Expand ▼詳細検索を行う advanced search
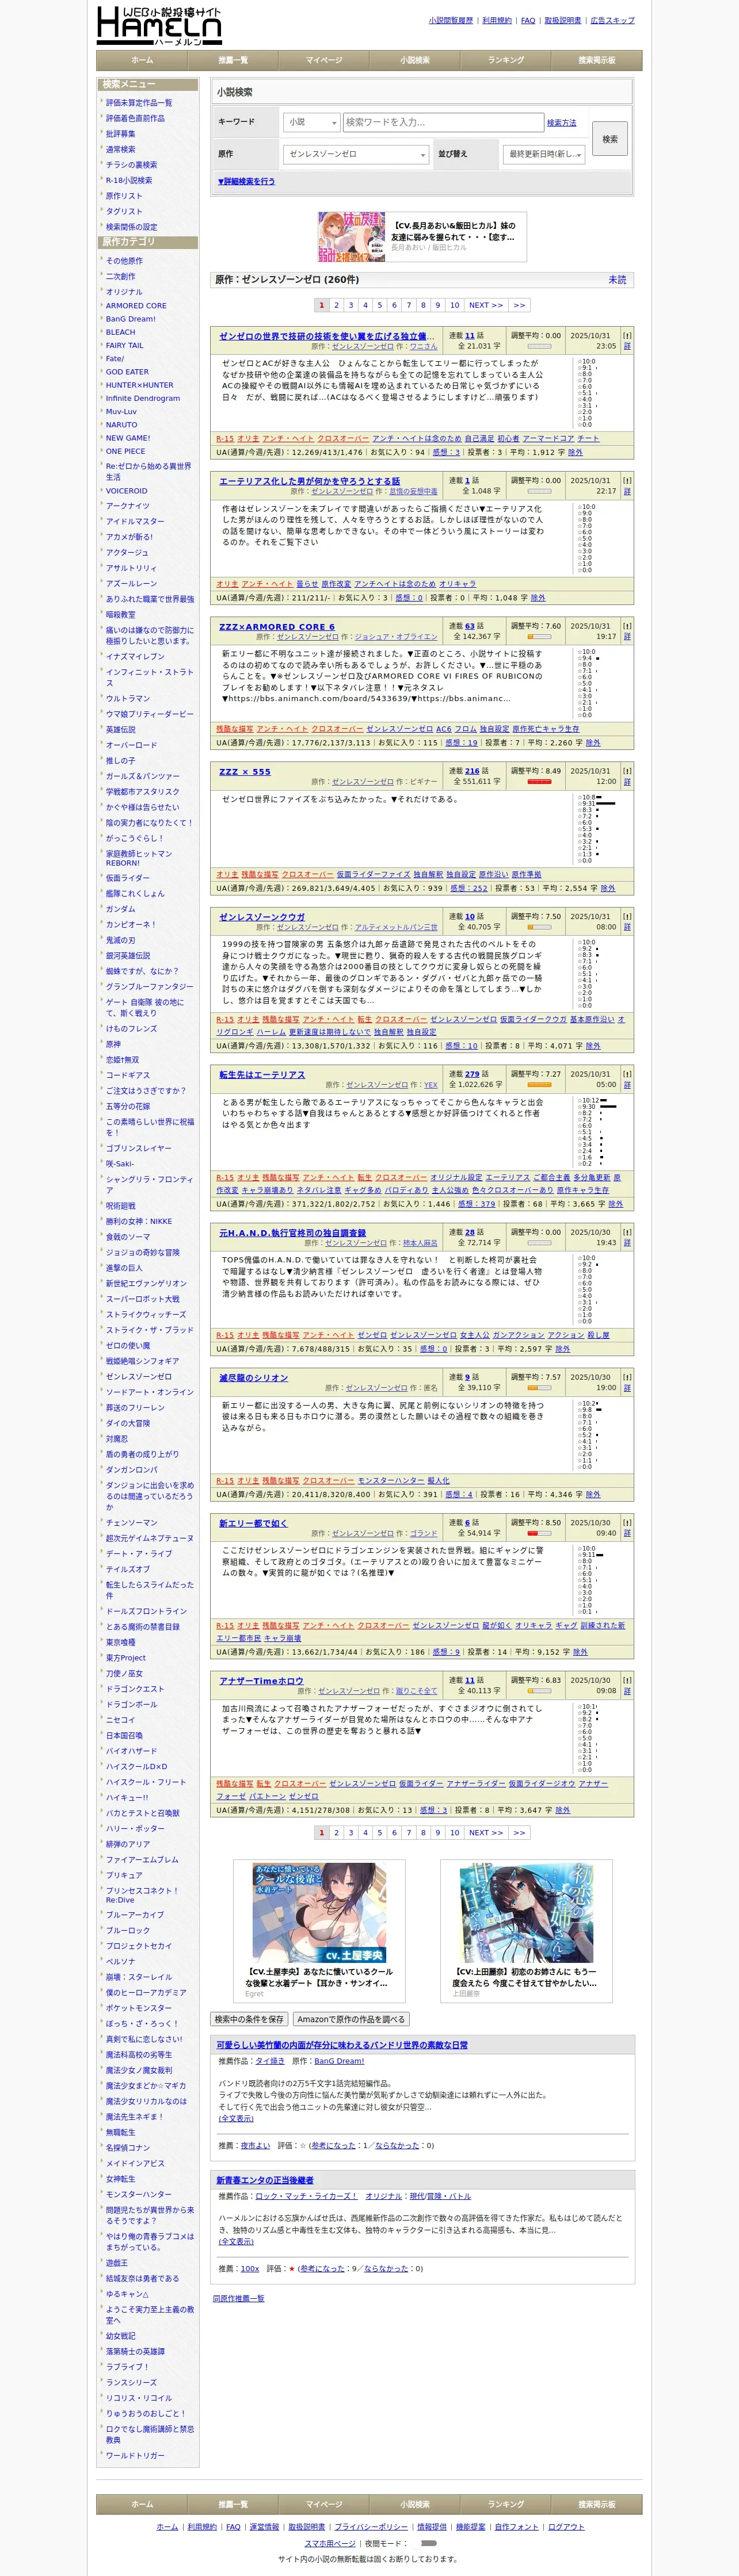This screenshot has height=2576, width=739. [246, 181]
